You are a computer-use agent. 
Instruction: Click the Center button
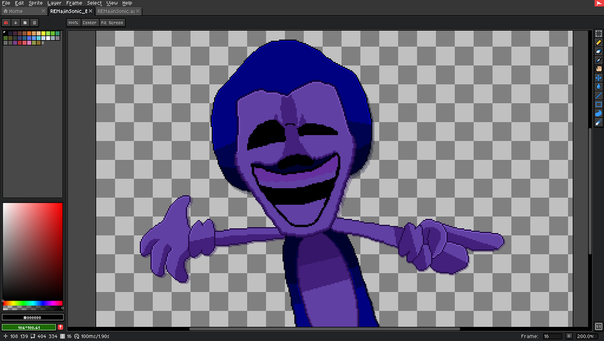click(x=89, y=23)
